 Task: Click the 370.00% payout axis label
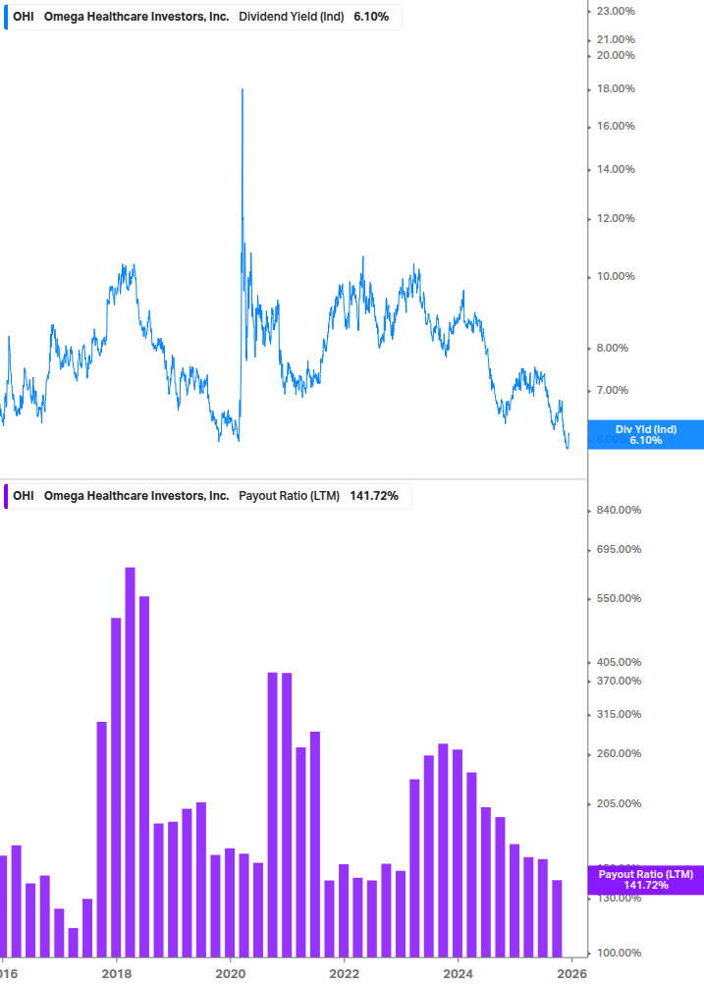pos(619,682)
